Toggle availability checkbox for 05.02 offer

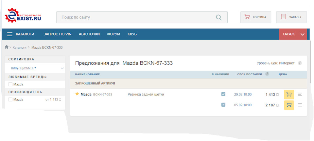pyautogui.click(x=223, y=105)
